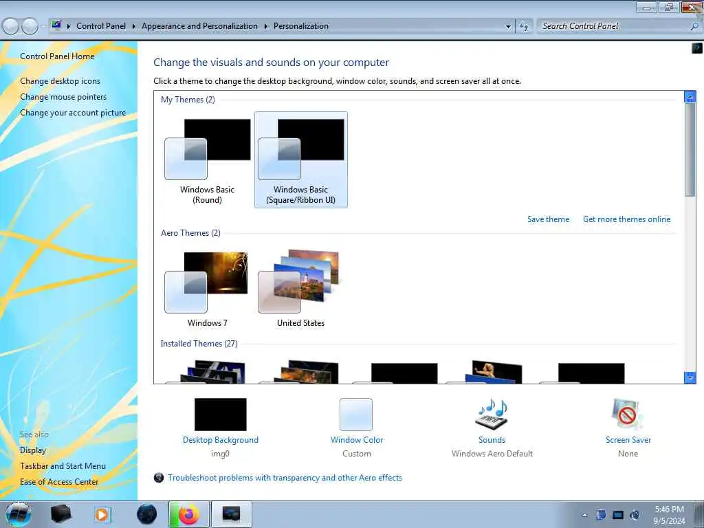Viewport: 704px width, 528px height.
Task: Click the themes list scrollbar thumb
Action: coord(690,149)
